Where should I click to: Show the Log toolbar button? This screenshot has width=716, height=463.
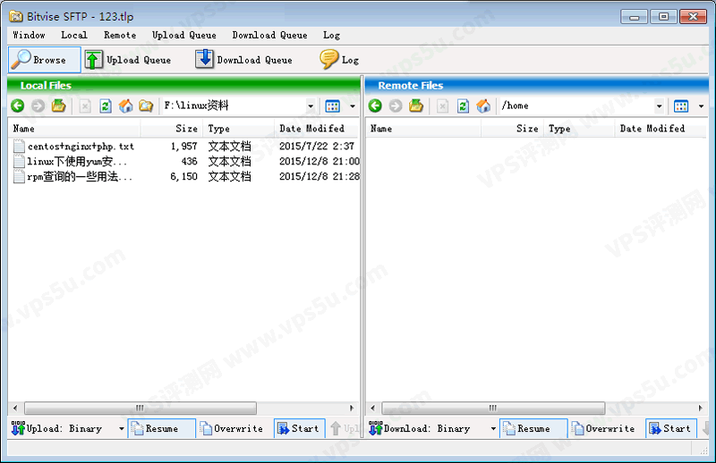coord(339,60)
